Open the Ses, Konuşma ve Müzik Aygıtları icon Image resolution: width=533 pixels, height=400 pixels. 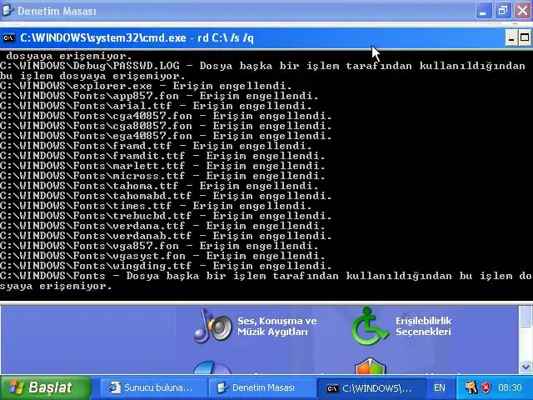click(212, 326)
